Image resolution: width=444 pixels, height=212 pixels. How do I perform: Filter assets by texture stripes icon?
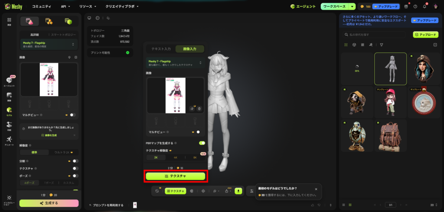click(362, 45)
